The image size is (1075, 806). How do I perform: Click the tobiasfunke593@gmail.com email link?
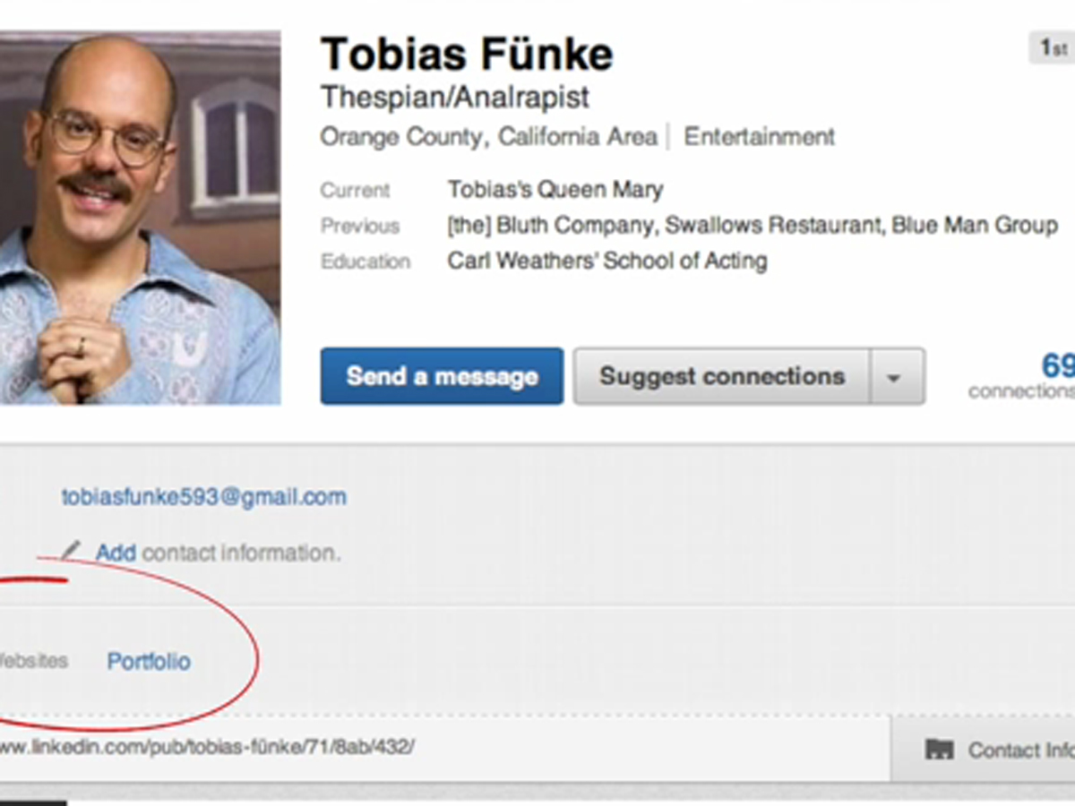click(x=203, y=497)
